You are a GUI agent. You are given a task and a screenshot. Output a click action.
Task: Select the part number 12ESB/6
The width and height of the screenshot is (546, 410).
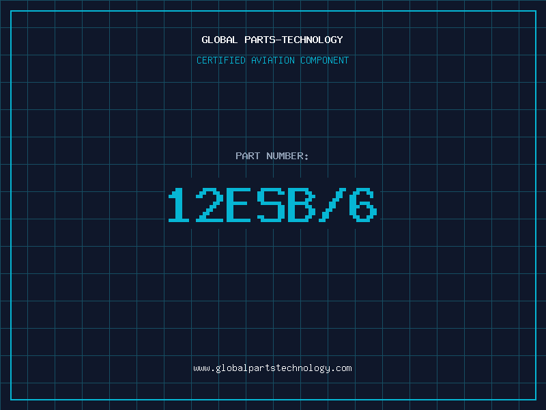pos(272,205)
